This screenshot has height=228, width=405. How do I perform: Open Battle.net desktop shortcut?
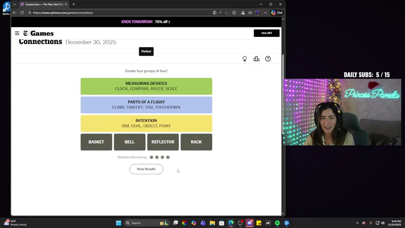6,9
